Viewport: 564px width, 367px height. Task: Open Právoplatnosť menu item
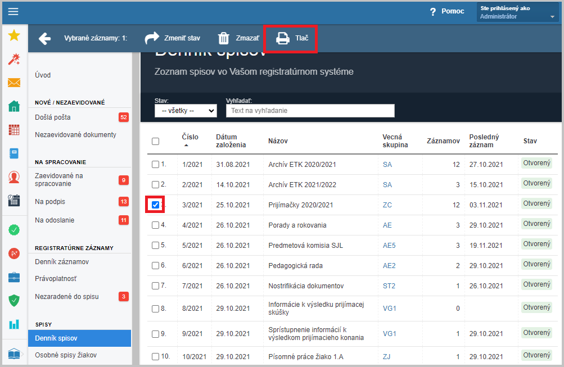coord(56,279)
